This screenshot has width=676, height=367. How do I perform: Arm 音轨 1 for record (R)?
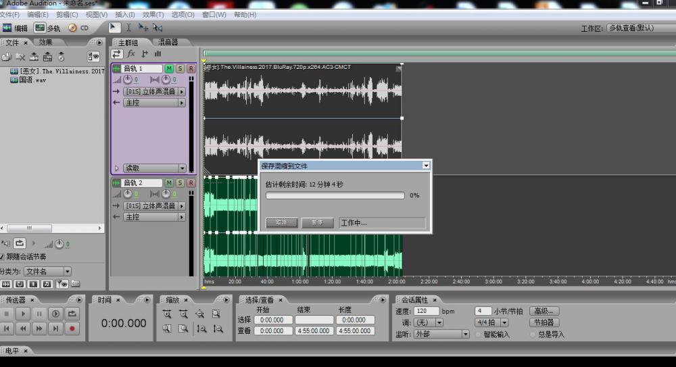pyautogui.click(x=191, y=68)
